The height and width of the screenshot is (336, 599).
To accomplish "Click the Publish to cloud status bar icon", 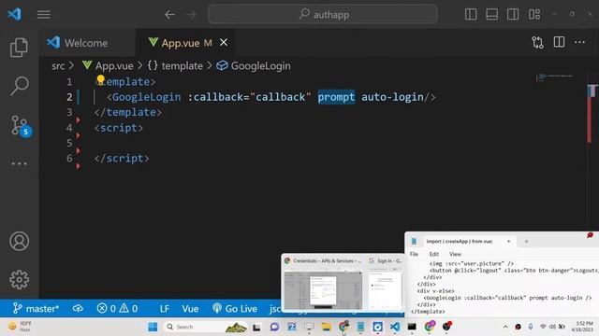I will point(78,308).
